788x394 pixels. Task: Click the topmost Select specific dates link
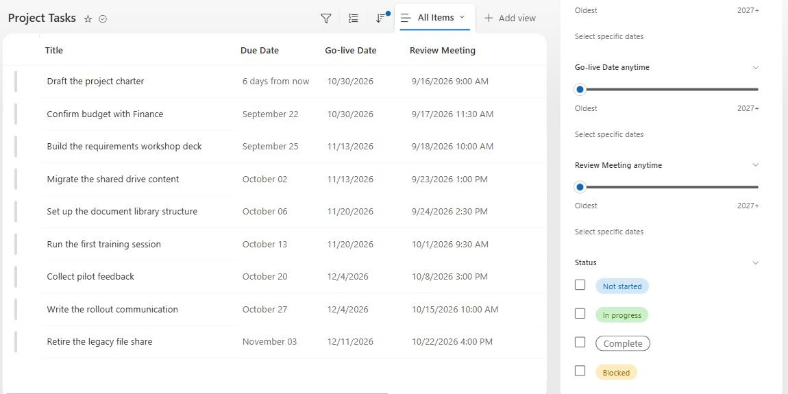tap(609, 36)
